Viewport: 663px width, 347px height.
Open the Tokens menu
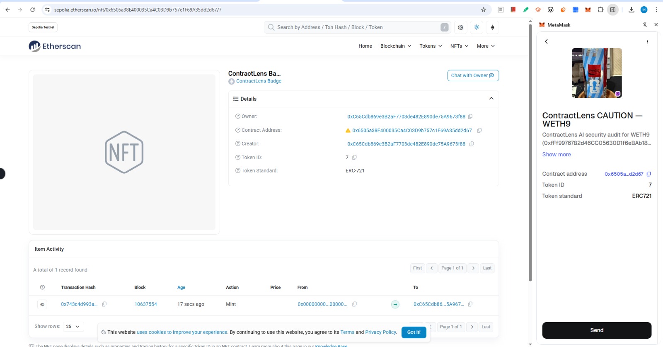pos(431,46)
